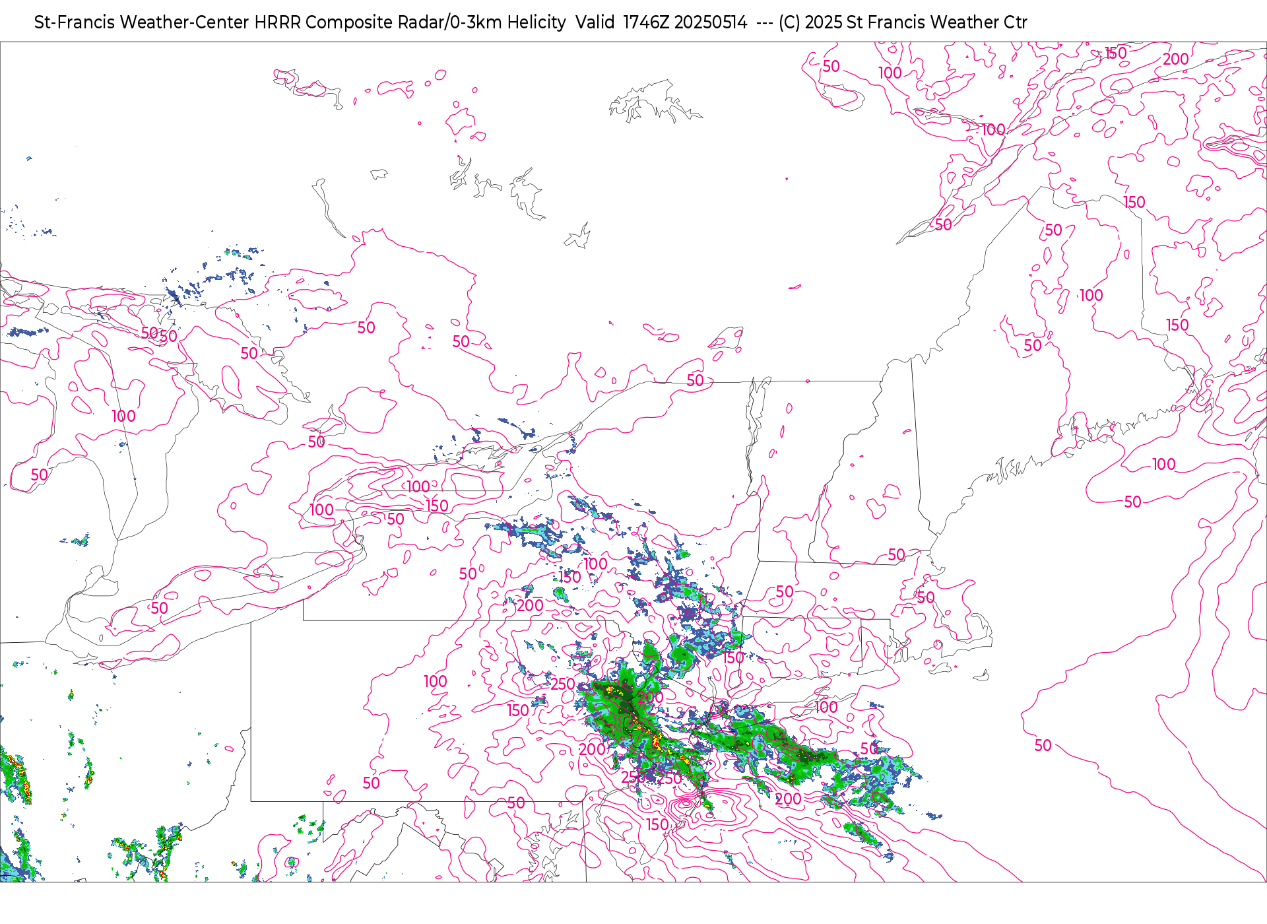Click the overlapping '5050' helicity contour label
Screen dimensions: 1267x924
[159, 335]
